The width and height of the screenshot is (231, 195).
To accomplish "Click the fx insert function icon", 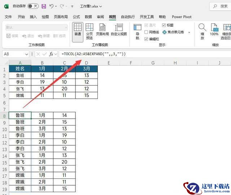I will point(51,54).
